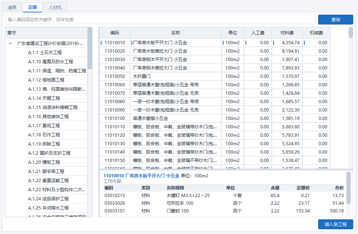Screen dimensions: 358x234
Task: Click the 编码 column header
Action: (115, 33)
